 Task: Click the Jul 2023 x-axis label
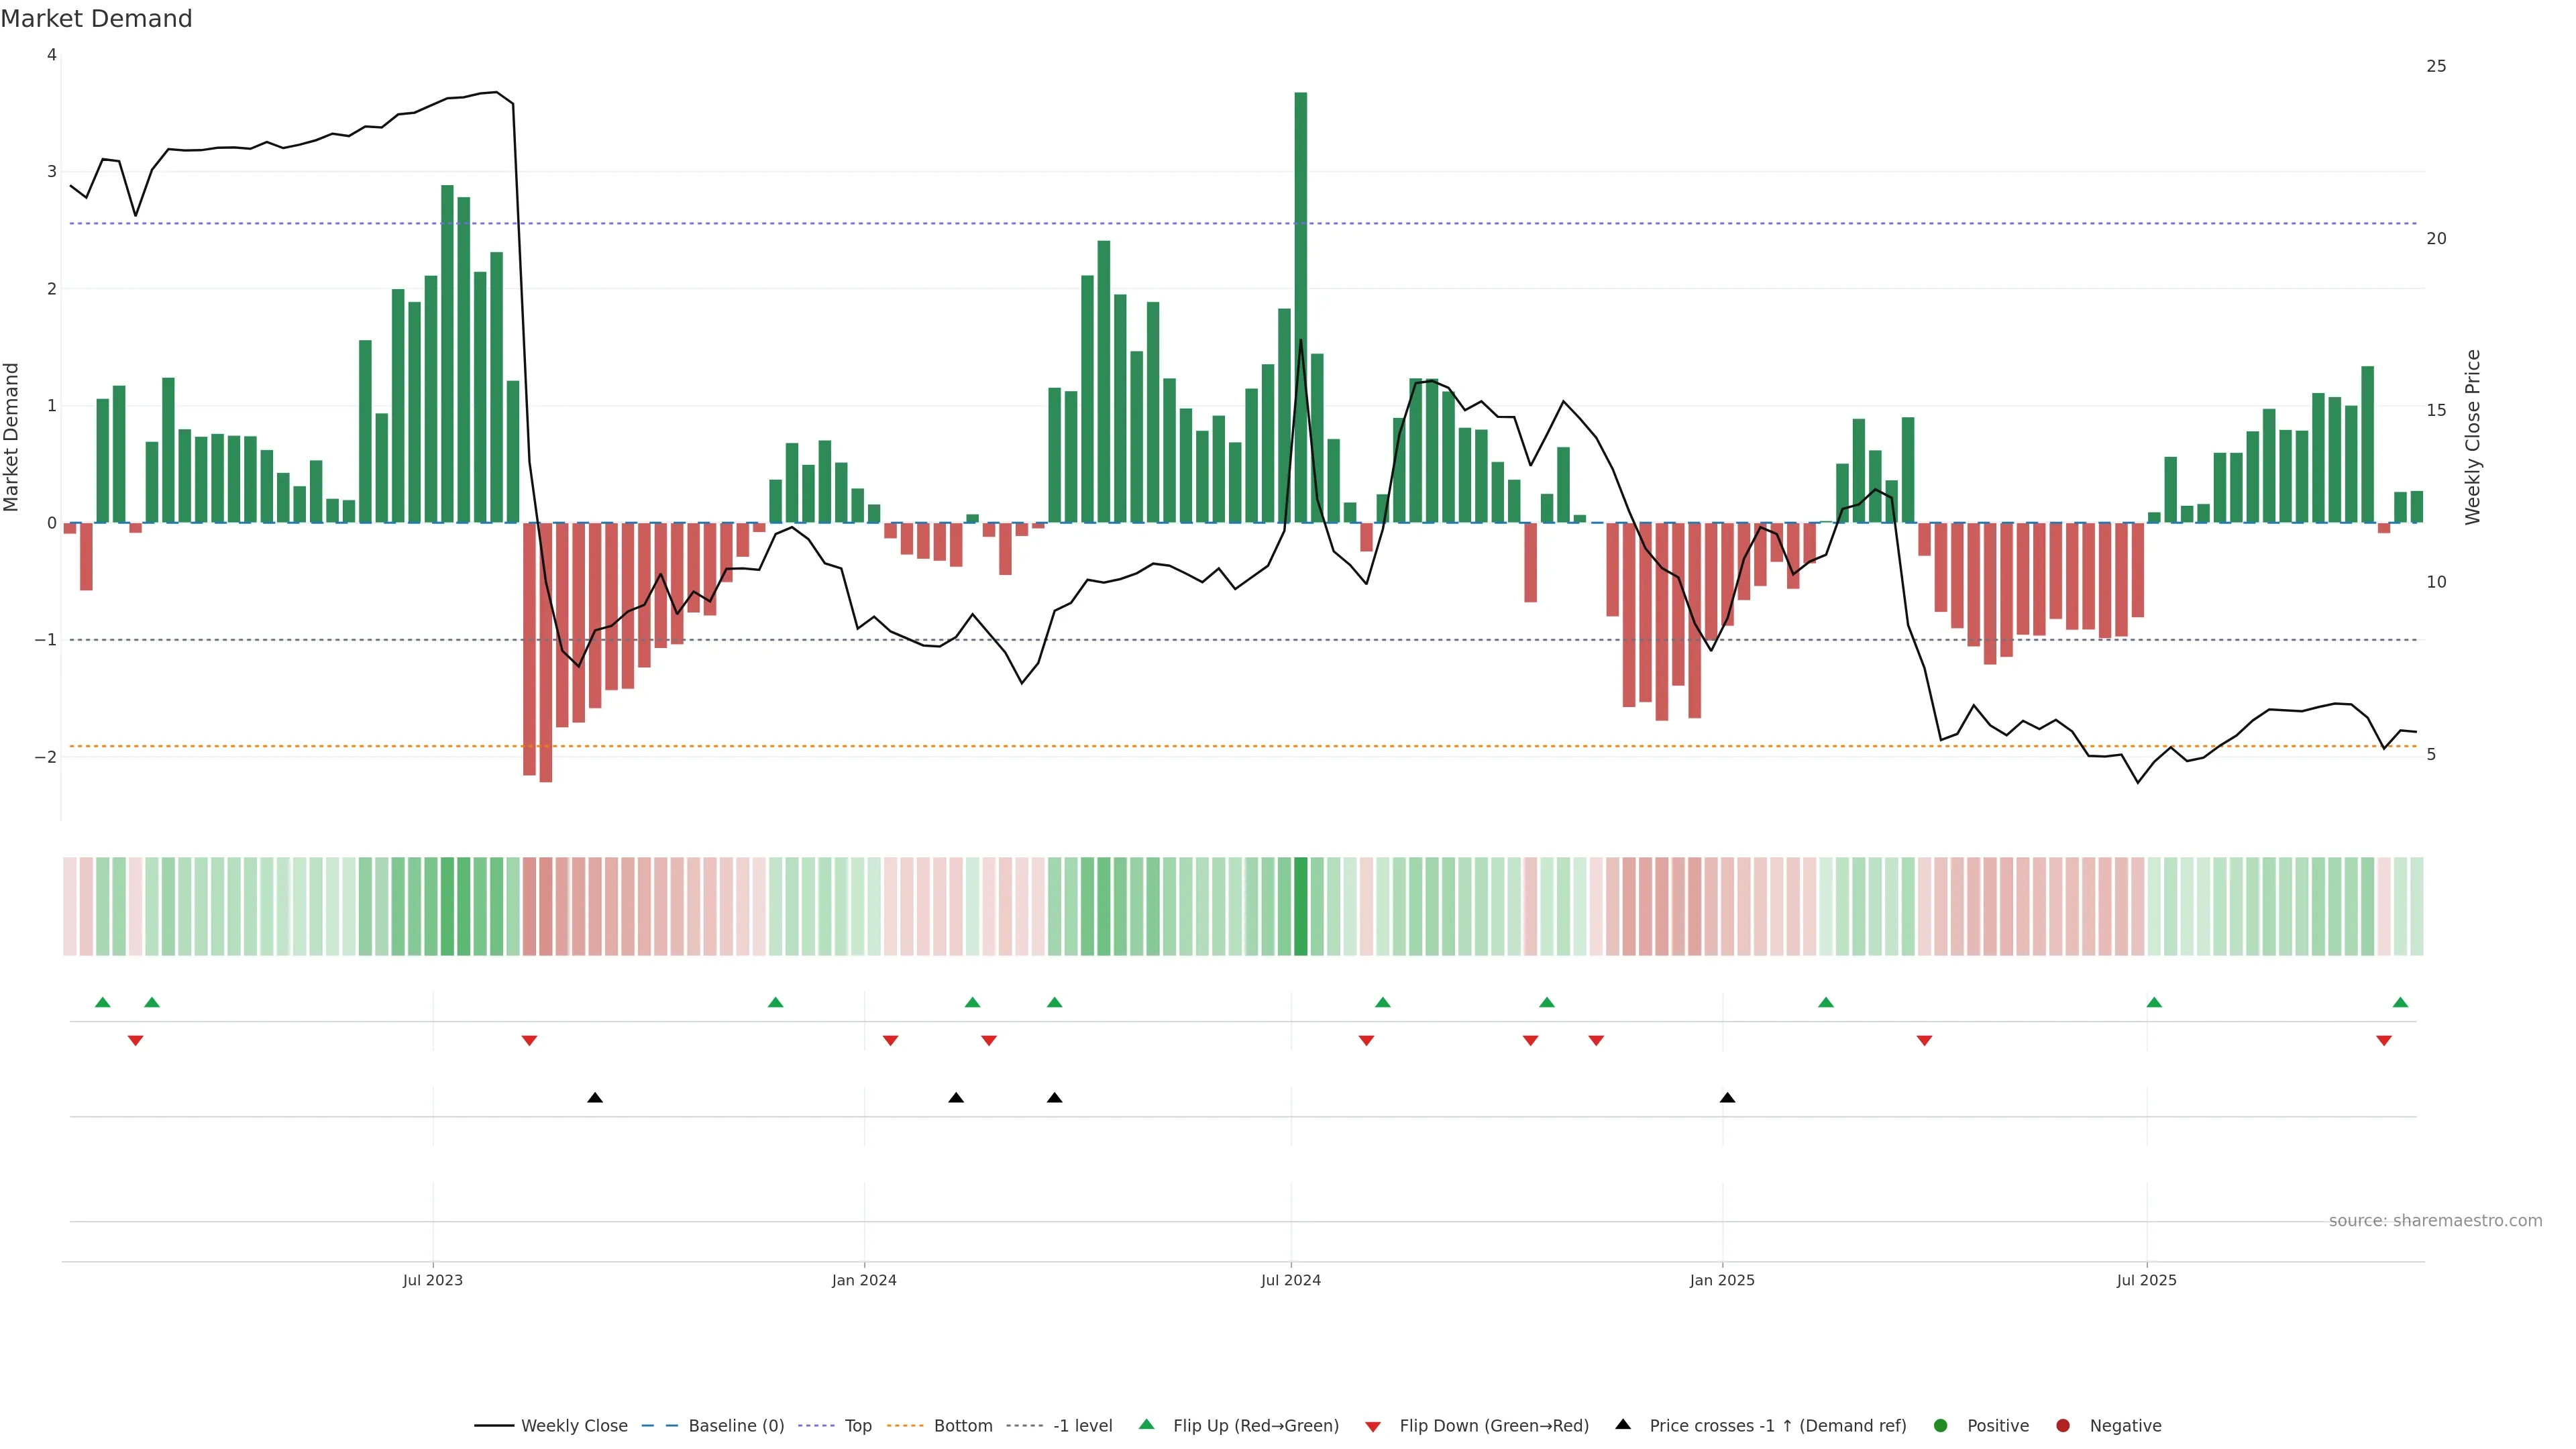(x=432, y=1280)
